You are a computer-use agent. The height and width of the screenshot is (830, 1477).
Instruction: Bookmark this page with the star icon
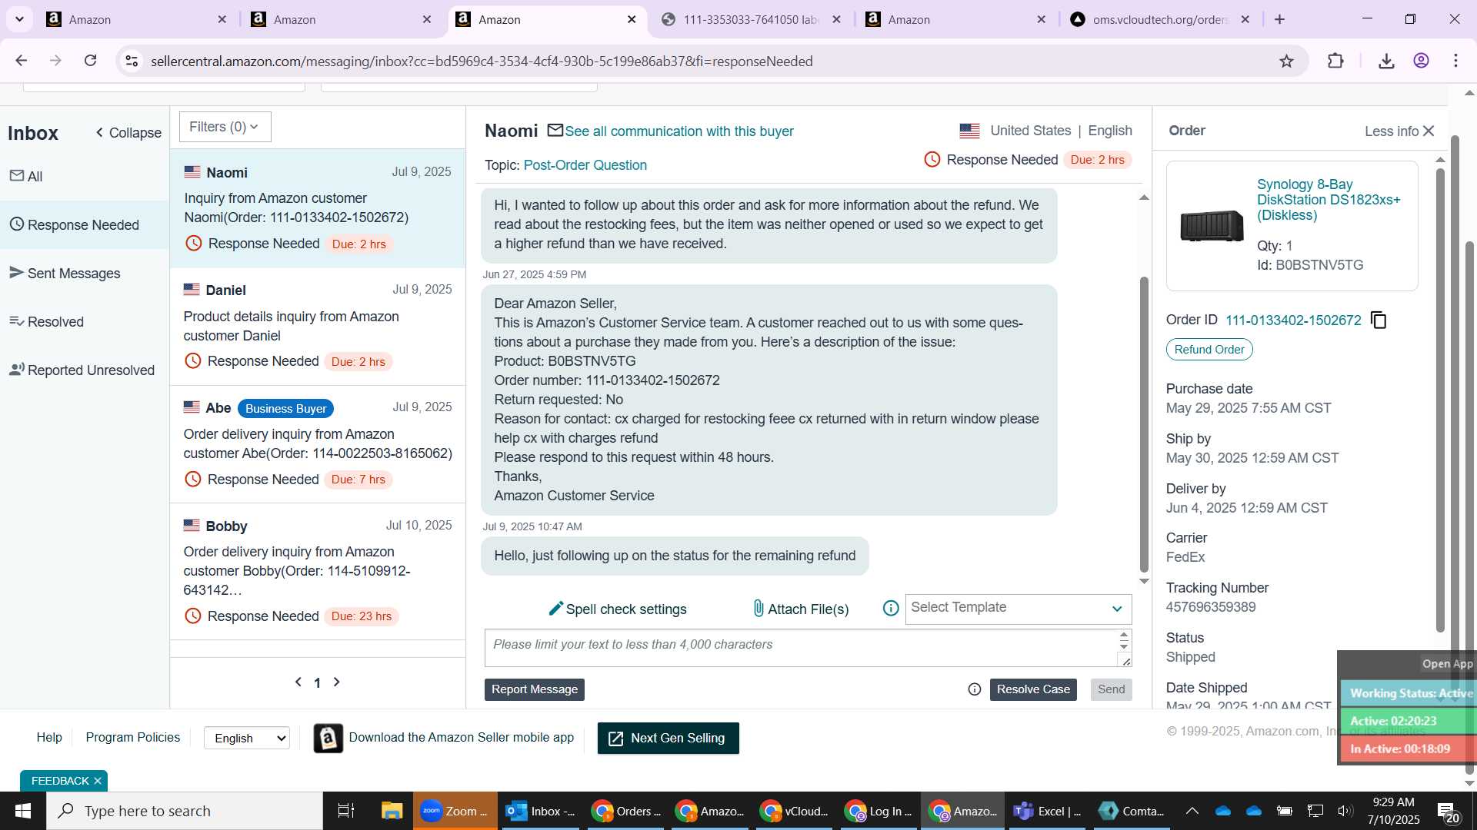[x=1286, y=61]
